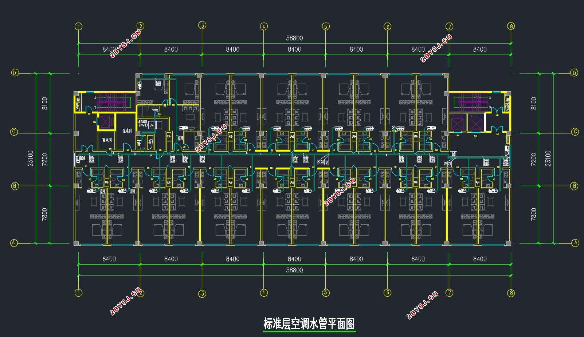Click grid axis bubble 8 at top
The width and height of the screenshot is (584, 337).
(x=511, y=26)
